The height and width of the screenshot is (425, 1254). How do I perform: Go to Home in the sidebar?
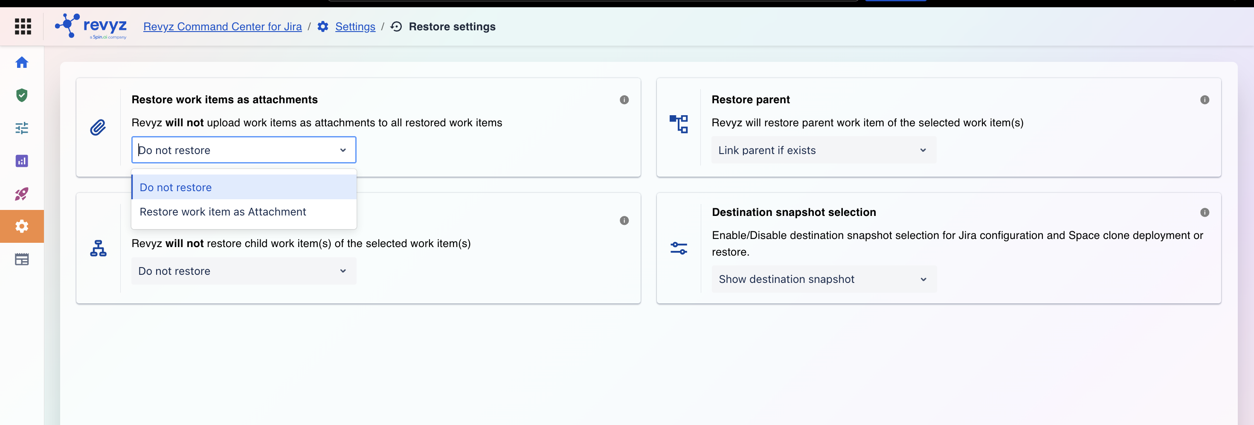22,62
